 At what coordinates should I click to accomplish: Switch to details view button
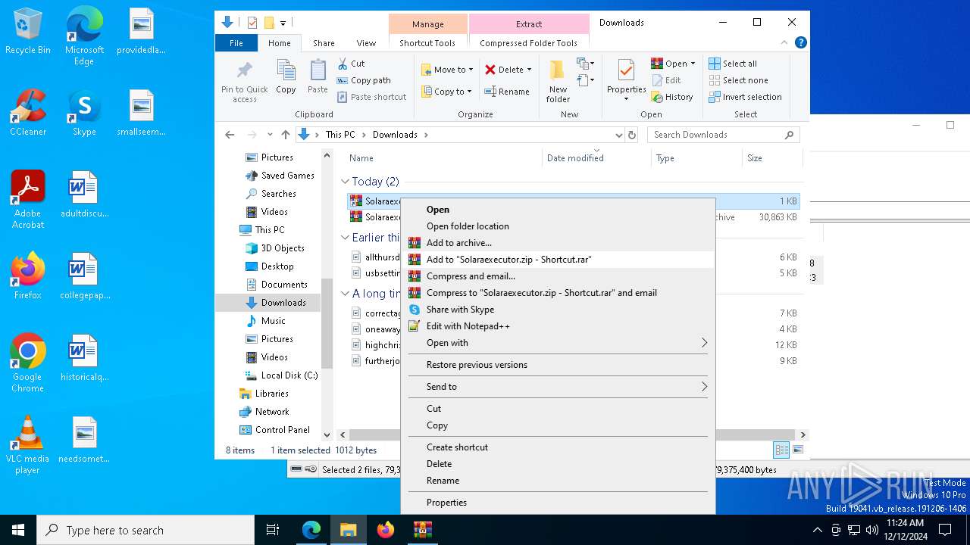click(x=781, y=450)
